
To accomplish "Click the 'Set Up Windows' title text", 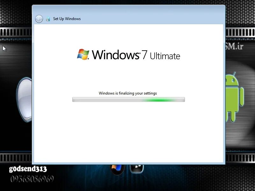I will click(x=67, y=19).
